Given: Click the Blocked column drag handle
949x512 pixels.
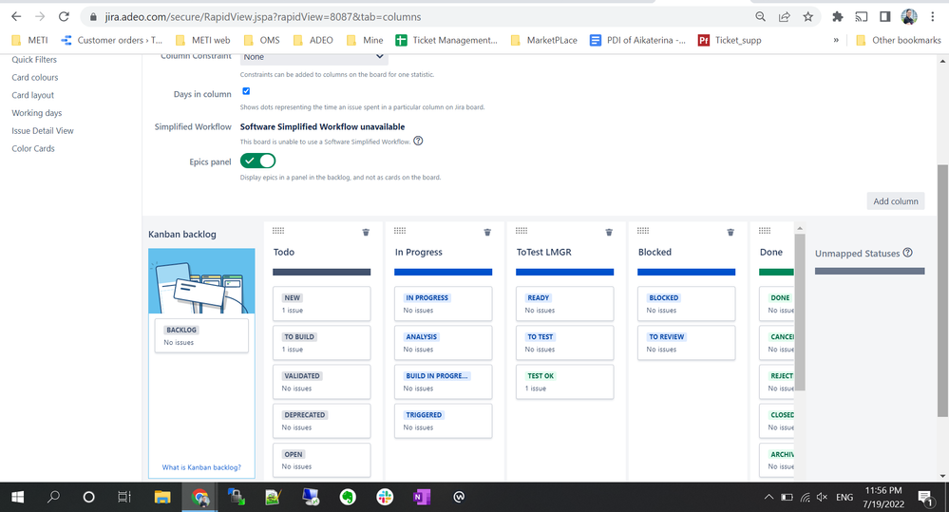Looking at the screenshot, I should pyautogui.click(x=643, y=231).
